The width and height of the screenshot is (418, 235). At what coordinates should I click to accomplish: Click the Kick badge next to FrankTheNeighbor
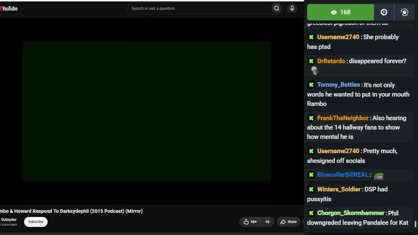coord(311,118)
